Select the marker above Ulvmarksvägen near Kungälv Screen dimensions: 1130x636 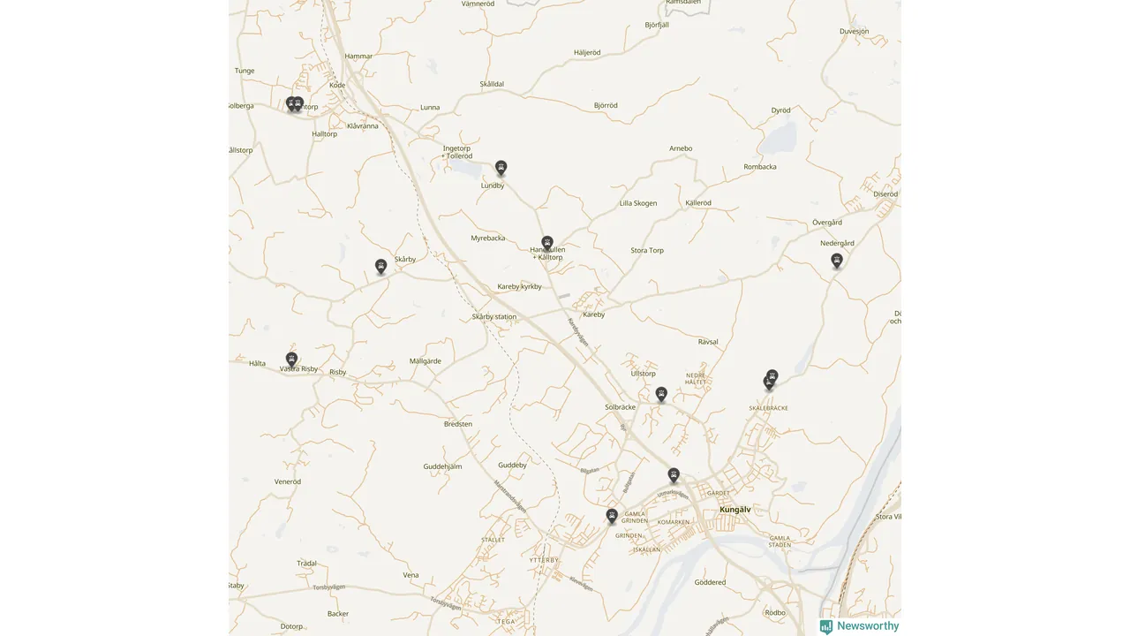click(674, 475)
